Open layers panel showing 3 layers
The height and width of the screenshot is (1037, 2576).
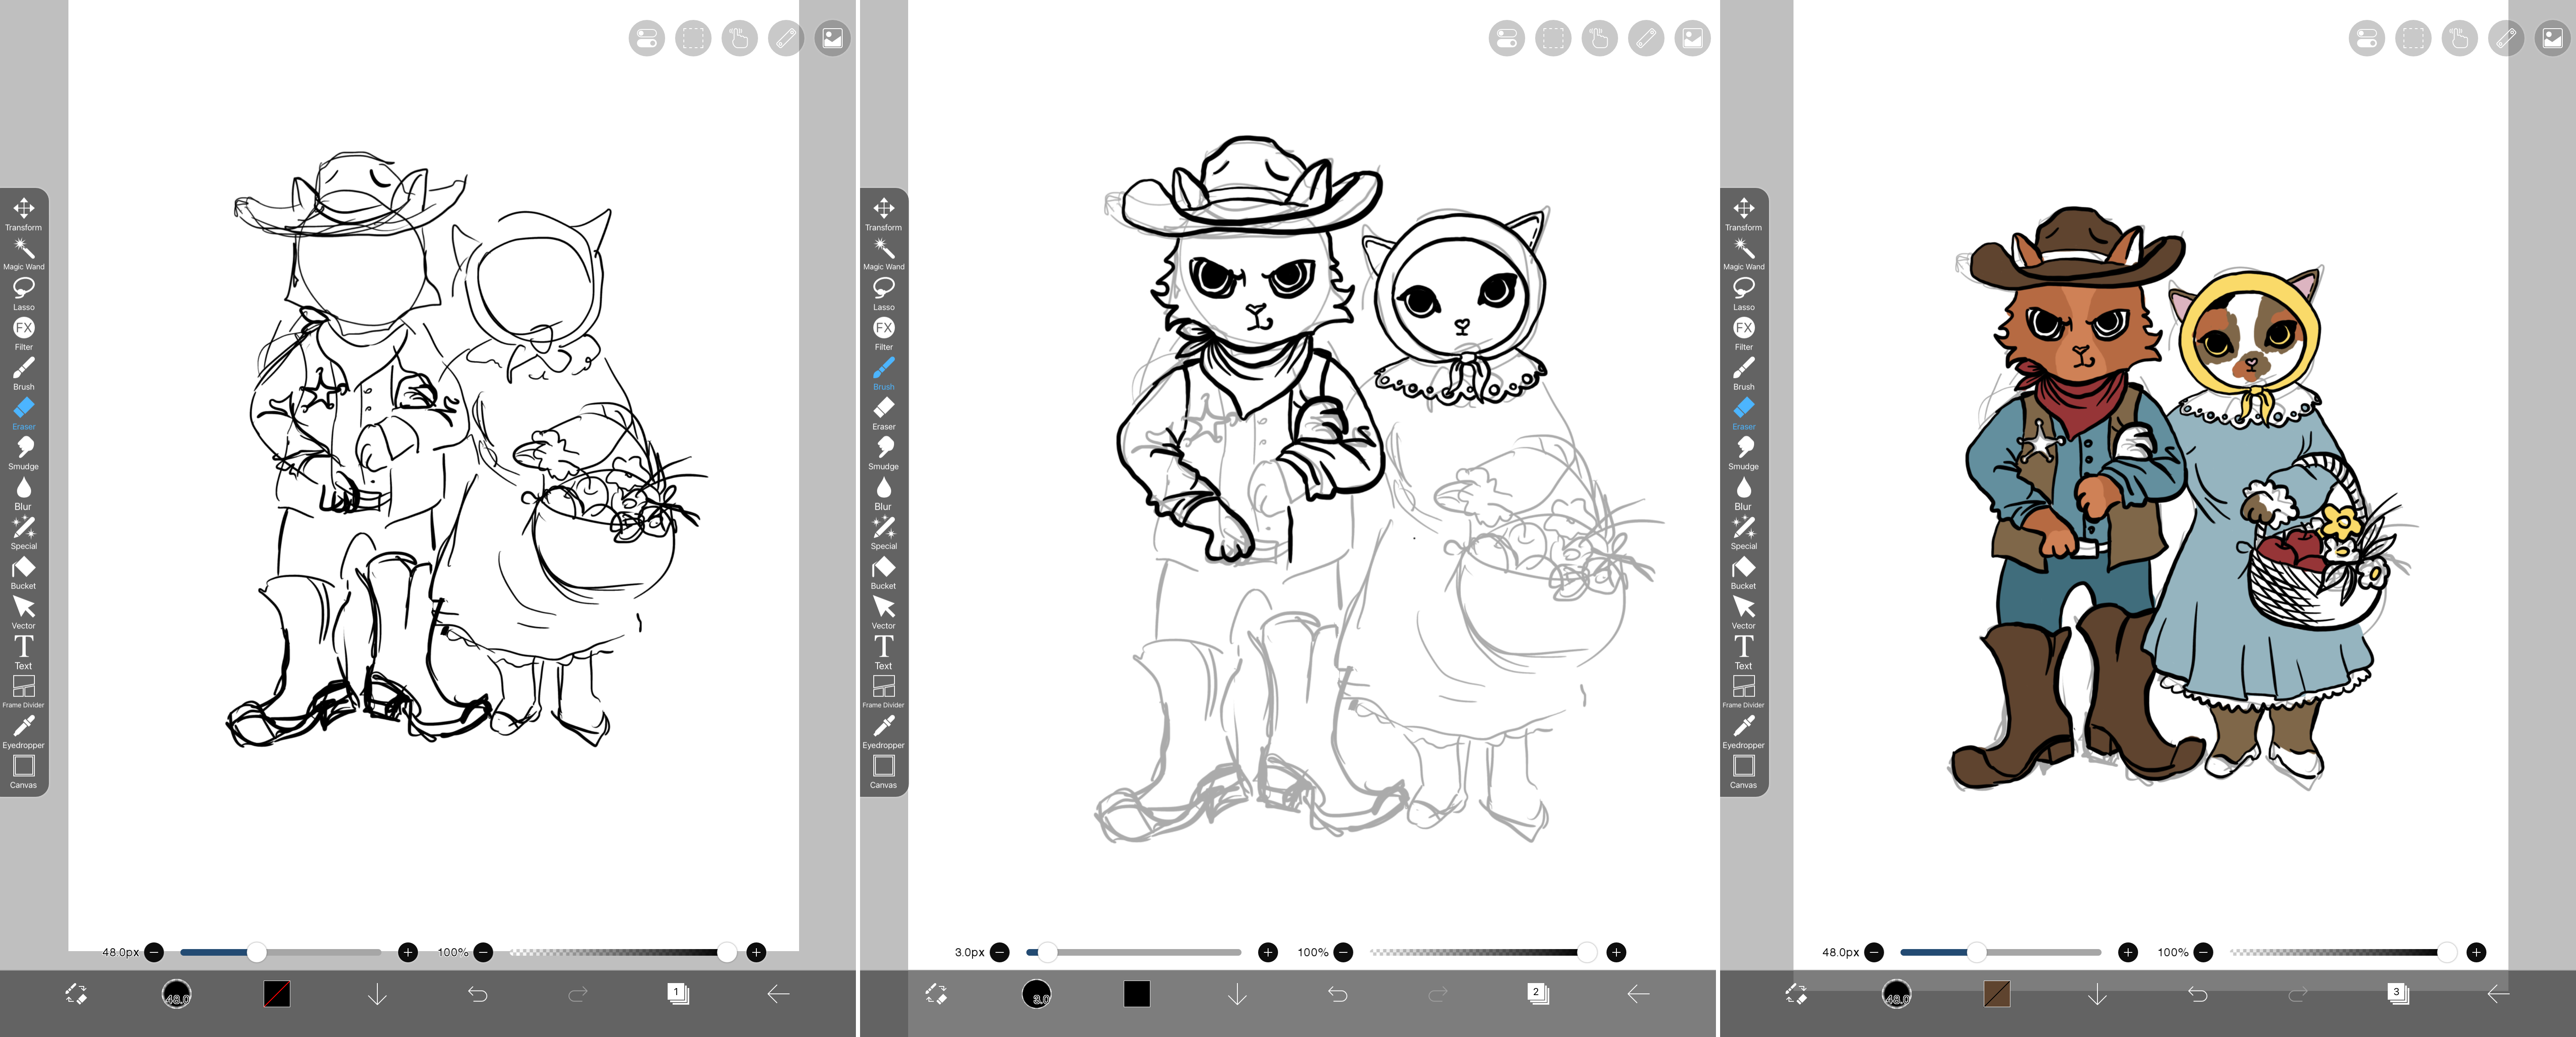pyautogui.click(x=2398, y=994)
